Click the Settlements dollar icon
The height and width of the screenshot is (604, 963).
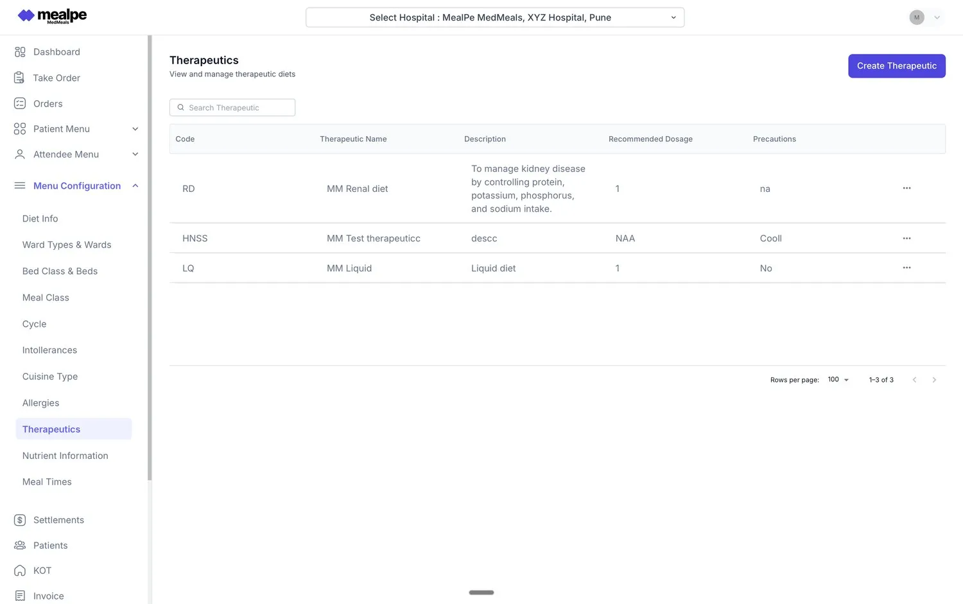click(x=20, y=520)
